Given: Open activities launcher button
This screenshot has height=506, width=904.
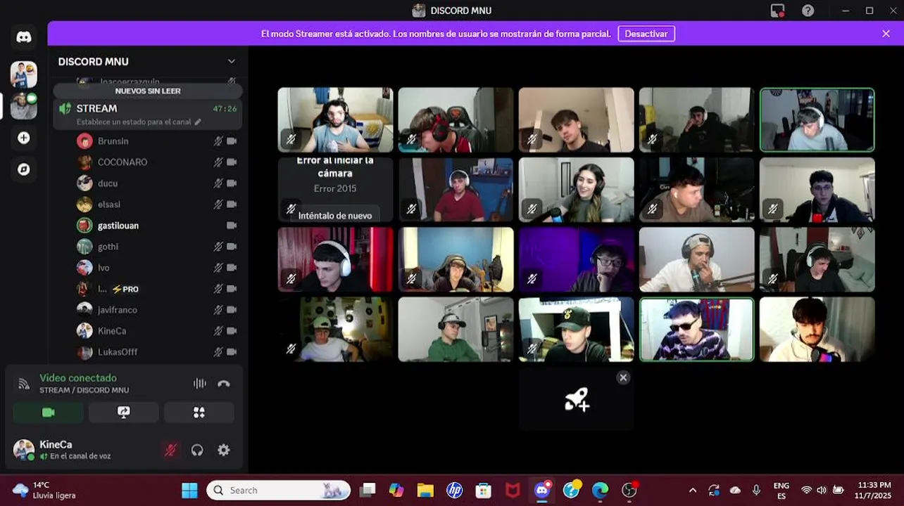Looking at the screenshot, I should (x=199, y=413).
